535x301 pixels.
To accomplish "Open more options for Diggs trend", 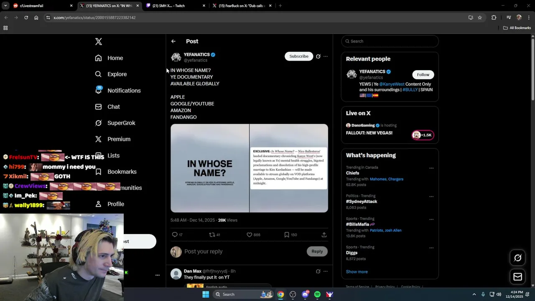I will (x=431, y=248).
